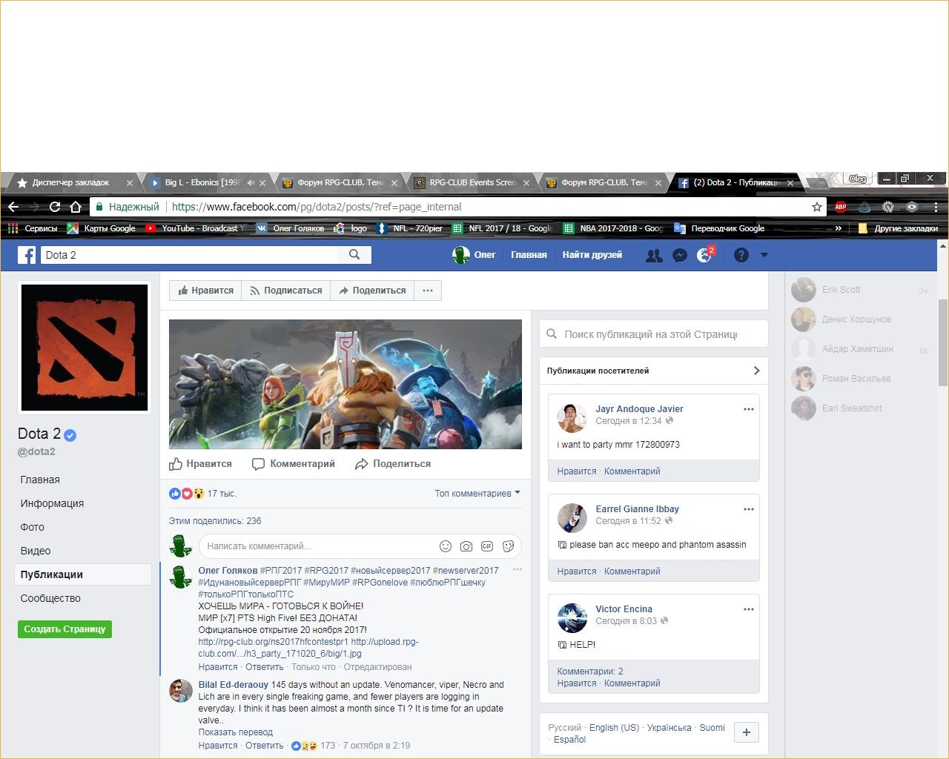
Task: Like the page with the top Нравится button
Action: 206,291
